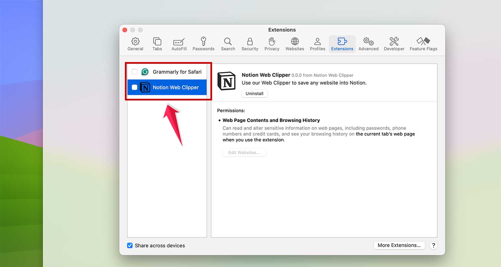Screen dimensions: 501x267
Task: Enable the Notion Web Clipper extension
Action: point(135,87)
